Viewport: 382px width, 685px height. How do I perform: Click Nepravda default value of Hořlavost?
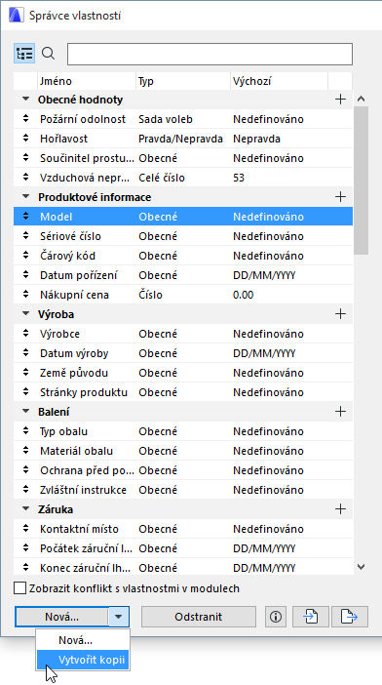(x=256, y=139)
